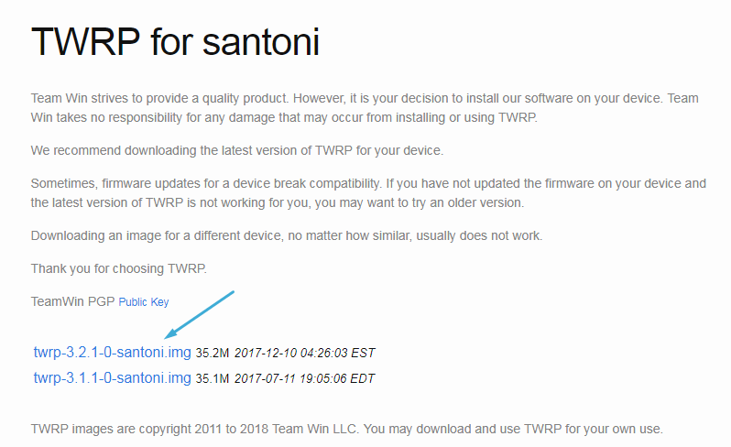Download the twrp-3.2.1-0-santoni.img file
The width and height of the screenshot is (731, 447).
point(112,353)
